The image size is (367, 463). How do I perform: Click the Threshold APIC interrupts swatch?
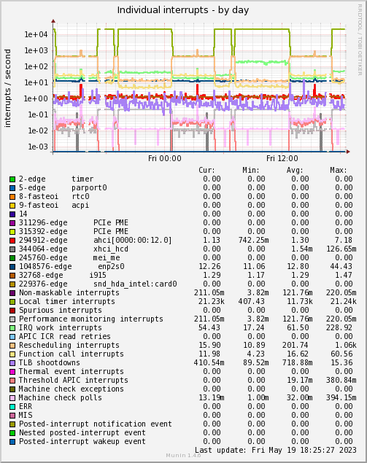pyautogui.click(x=12, y=381)
